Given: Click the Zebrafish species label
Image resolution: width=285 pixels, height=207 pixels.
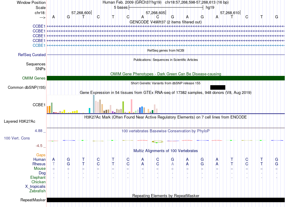Looking at the screenshot, I should pyautogui.click(x=37, y=191).
